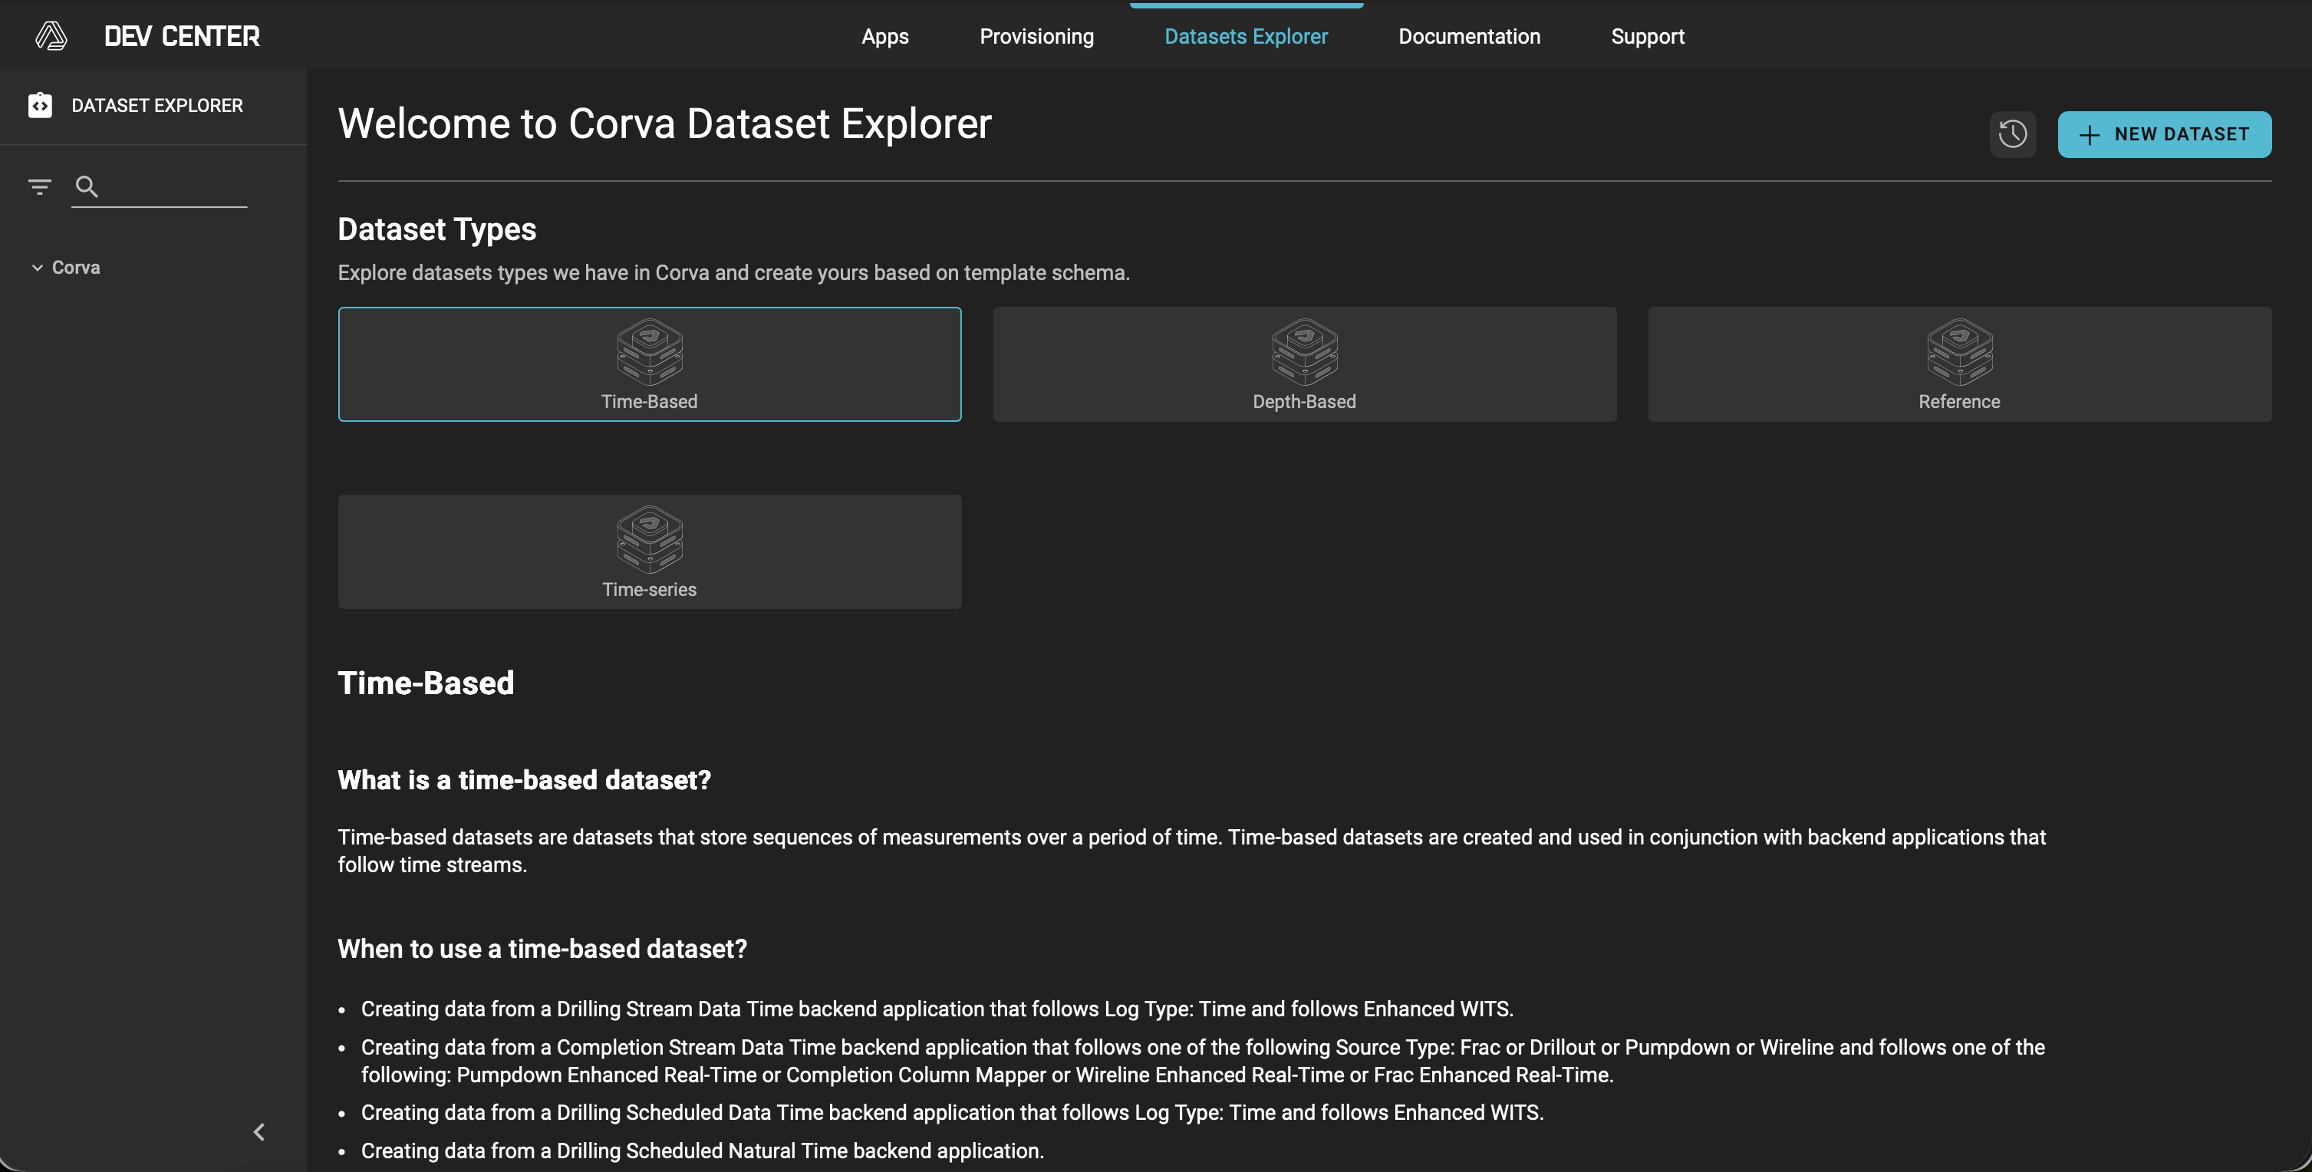Viewport: 2312px width, 1172px height.
Task: Open the Dataset Explorer sidebar icon
Action: tap(41, 105)
